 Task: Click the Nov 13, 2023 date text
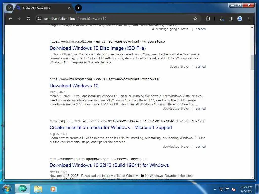pyautogui.click(x=58, y=172)
